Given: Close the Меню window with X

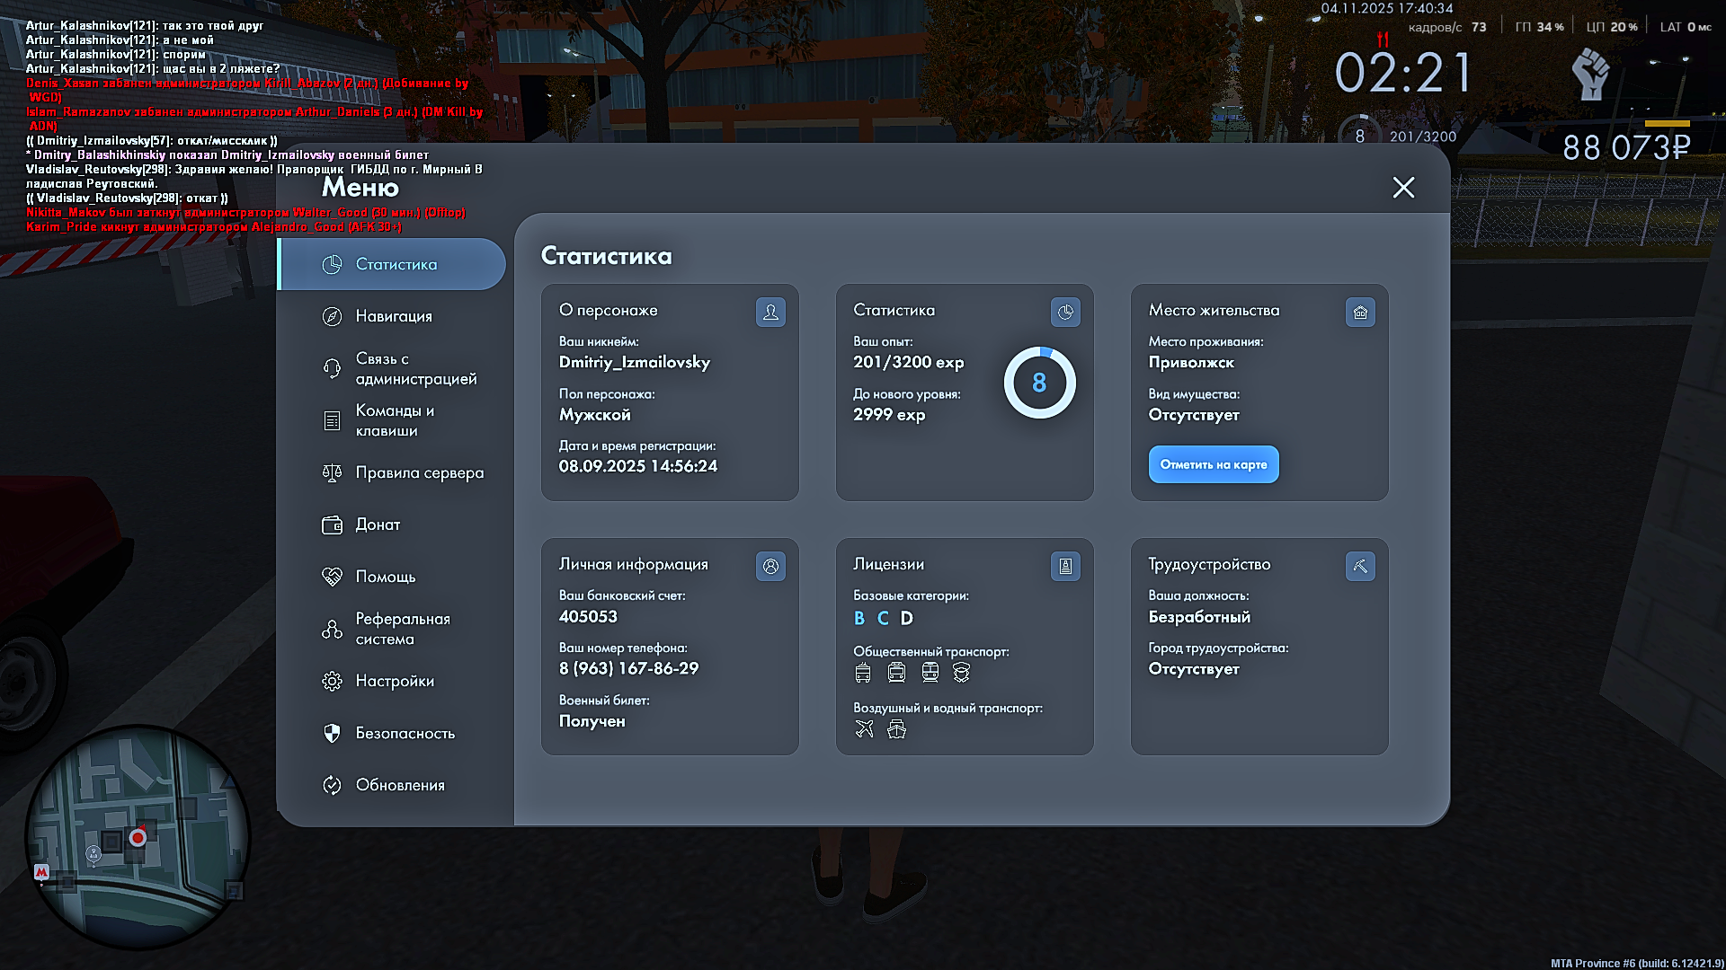Looking at the screenshot, I should click(1403, 188).
